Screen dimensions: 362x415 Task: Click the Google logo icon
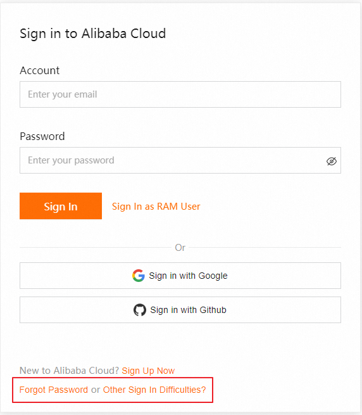pos(139,276)
